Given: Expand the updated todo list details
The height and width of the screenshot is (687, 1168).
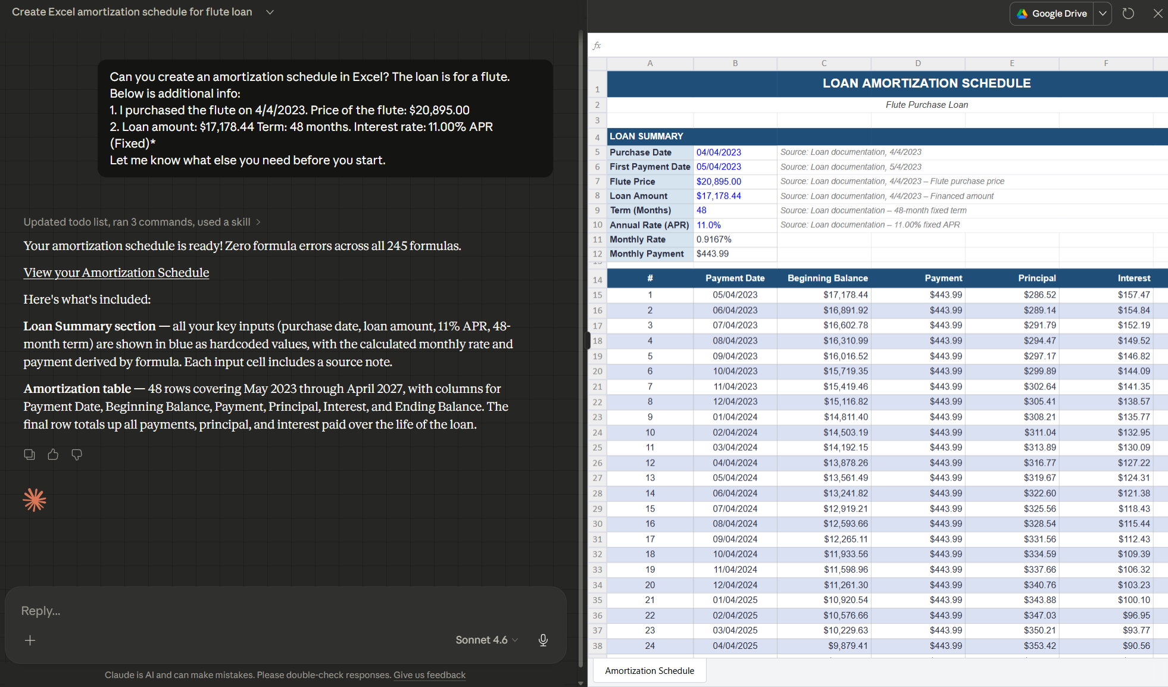Looking at the screenshot, I should point(142,222).
